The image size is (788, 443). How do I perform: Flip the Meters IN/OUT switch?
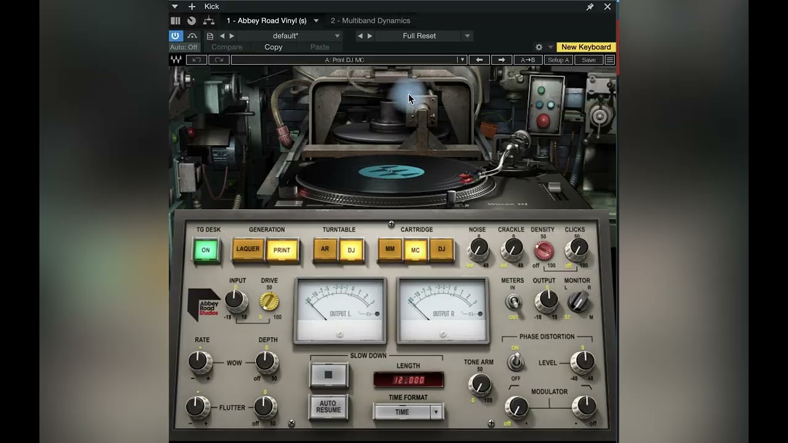click(x=512, y=302)
